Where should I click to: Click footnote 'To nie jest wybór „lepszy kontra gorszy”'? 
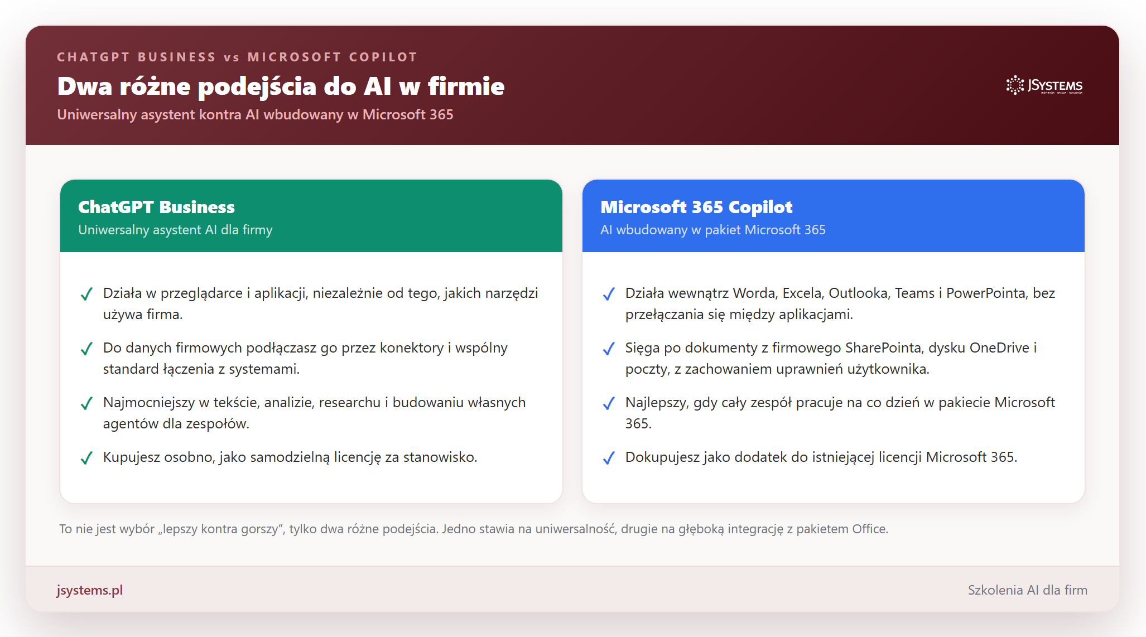474,529
